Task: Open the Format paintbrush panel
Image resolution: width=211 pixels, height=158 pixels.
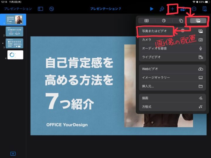Action: (161, 9)
